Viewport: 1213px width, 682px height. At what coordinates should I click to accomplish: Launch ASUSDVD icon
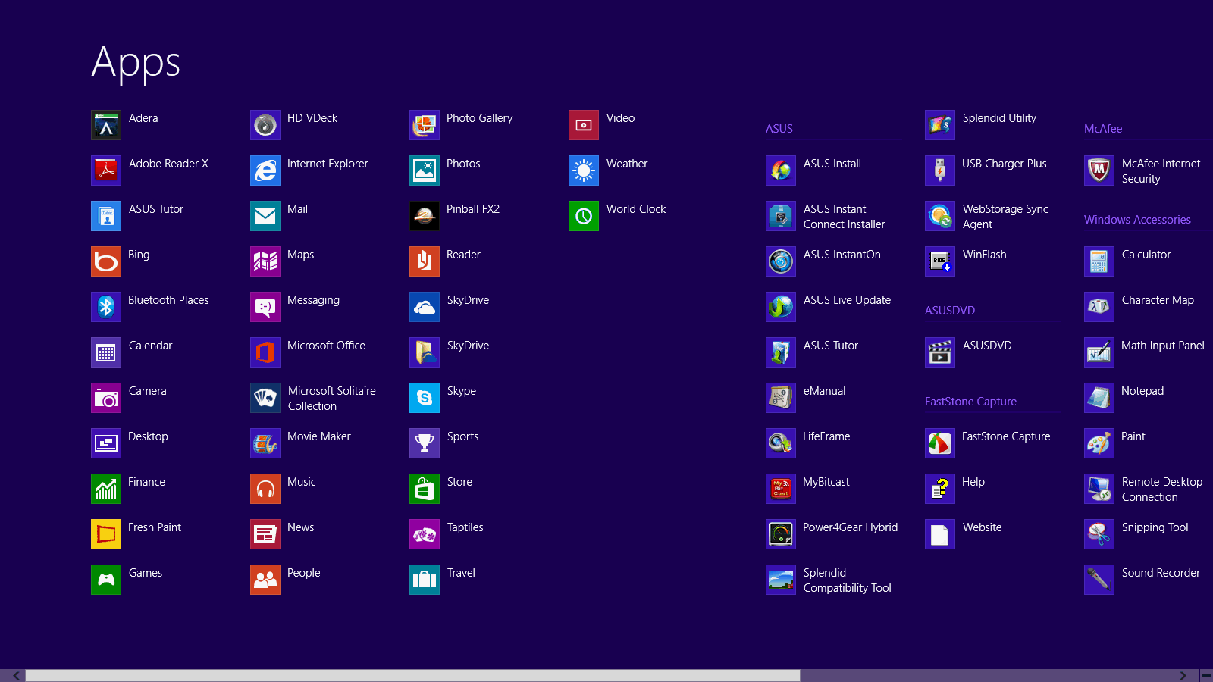(x=940, y=352)
